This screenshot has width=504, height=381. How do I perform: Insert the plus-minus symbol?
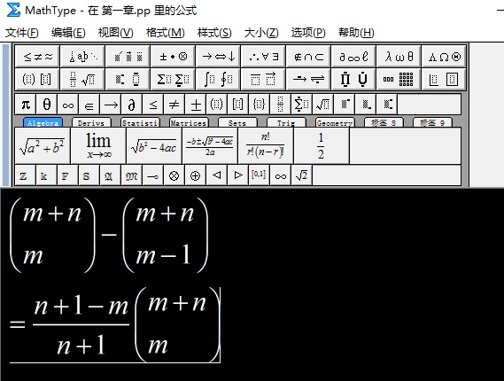click(195, 105)
